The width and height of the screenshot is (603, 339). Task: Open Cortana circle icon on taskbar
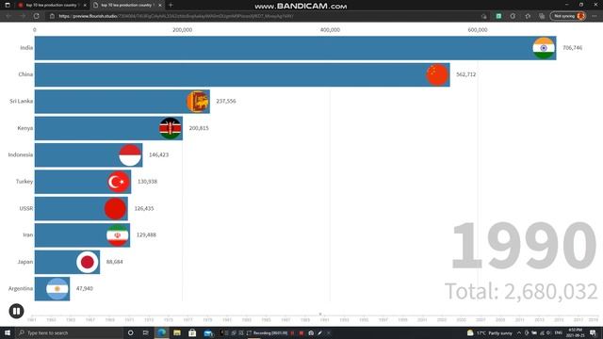[x=130, y=332]
